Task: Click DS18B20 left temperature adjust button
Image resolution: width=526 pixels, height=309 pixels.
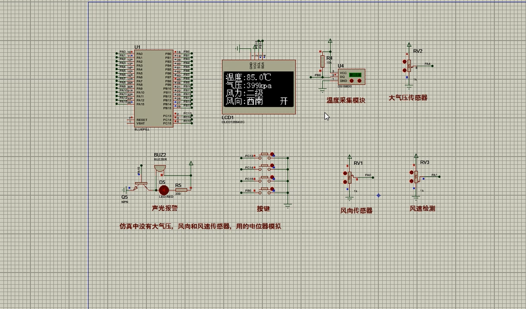Action: point(352,81)
